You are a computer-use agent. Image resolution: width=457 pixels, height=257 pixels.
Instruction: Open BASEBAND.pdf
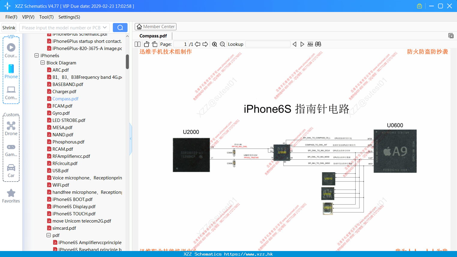(68, 84)
